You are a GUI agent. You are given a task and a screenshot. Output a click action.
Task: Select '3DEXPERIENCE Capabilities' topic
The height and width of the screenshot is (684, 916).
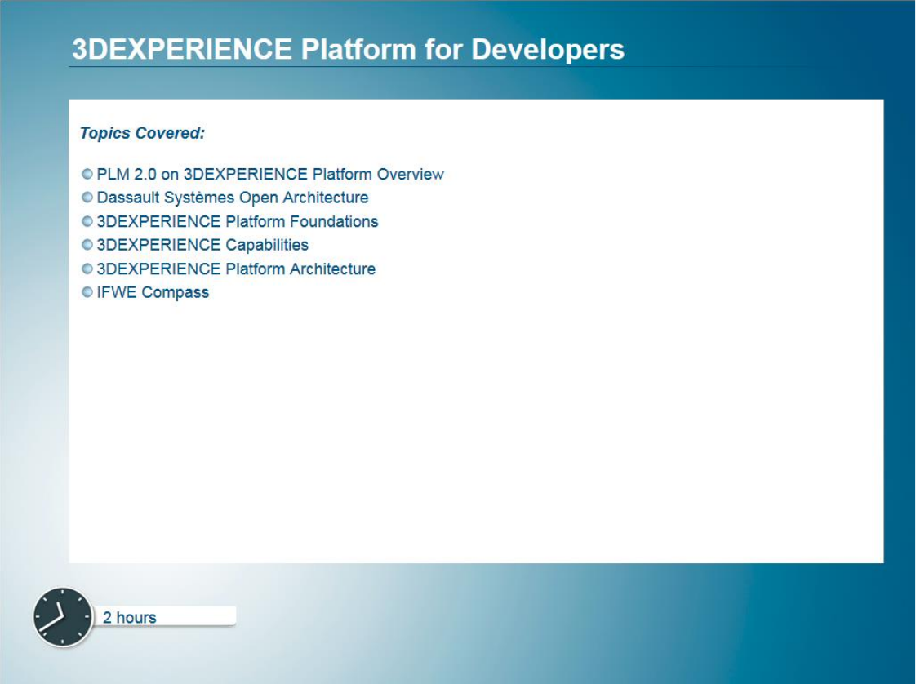(x=202, y=245)
